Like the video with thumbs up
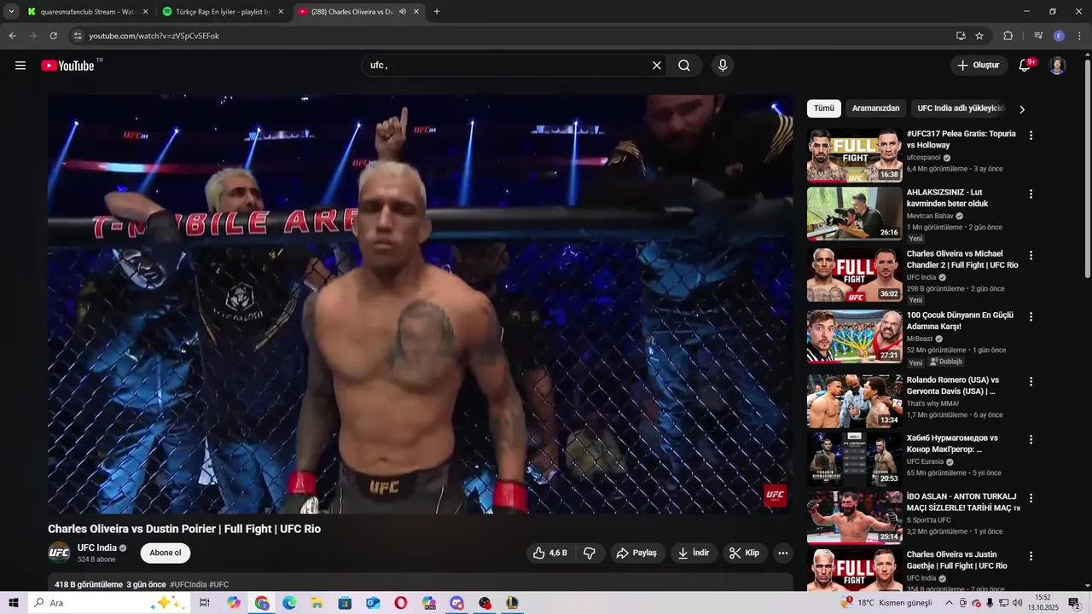This screenshot has height=614, width=1092. pyautogui.click(x=550, y=553)
